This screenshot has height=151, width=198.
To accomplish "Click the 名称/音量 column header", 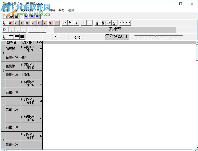I will click(x=12, y=42).
